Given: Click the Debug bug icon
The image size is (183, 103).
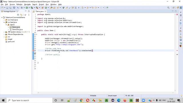Looking at the screenshot, I should point(22,8).
